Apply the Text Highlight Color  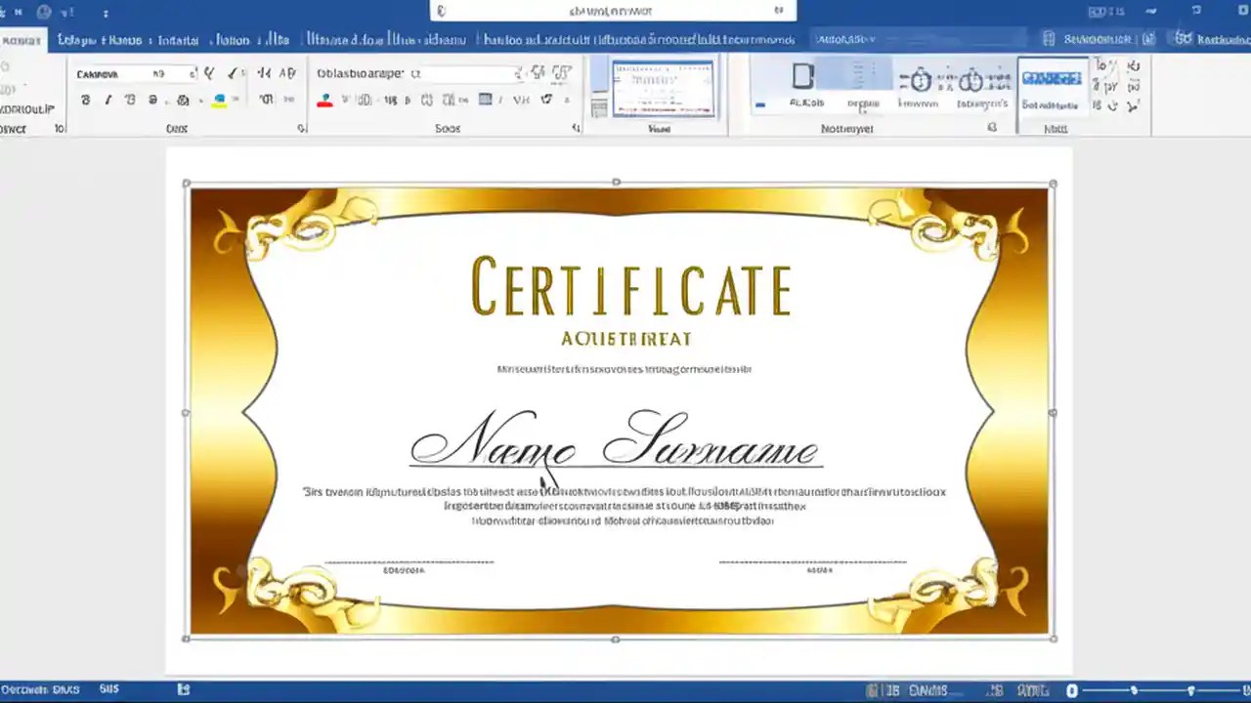coord(219,100)
